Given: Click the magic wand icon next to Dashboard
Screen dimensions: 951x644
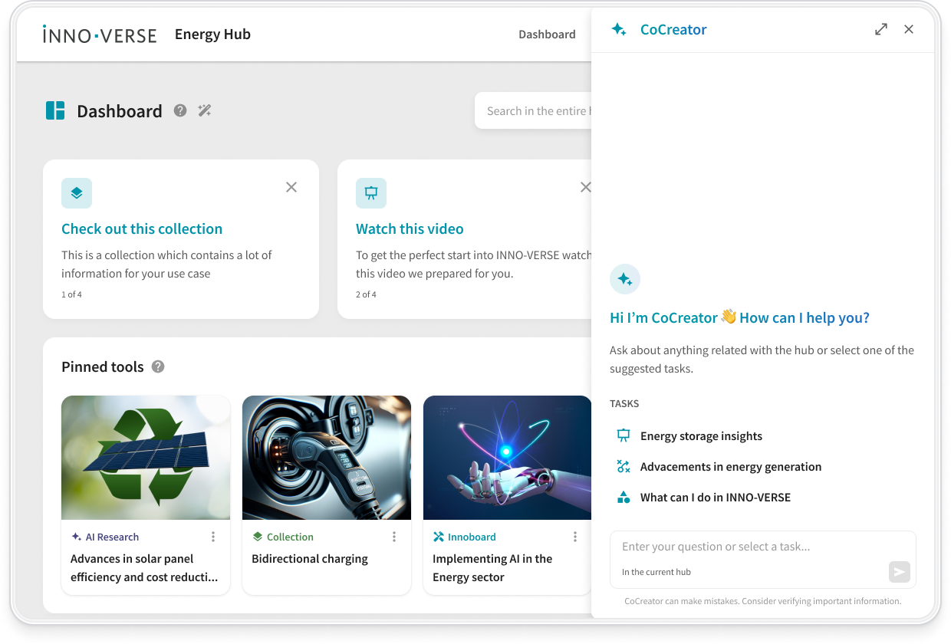Looking at the screenshot, I should tap(204, 110).
